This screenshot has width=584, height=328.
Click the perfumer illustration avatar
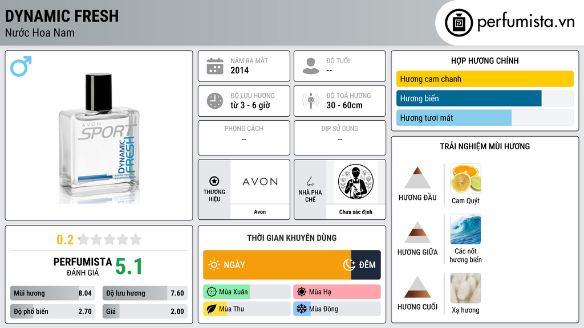click(x=356, y=182)
